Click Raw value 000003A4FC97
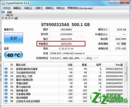Image resolution: width=131 pixels, height=107 pixels. tap(114, 83)
